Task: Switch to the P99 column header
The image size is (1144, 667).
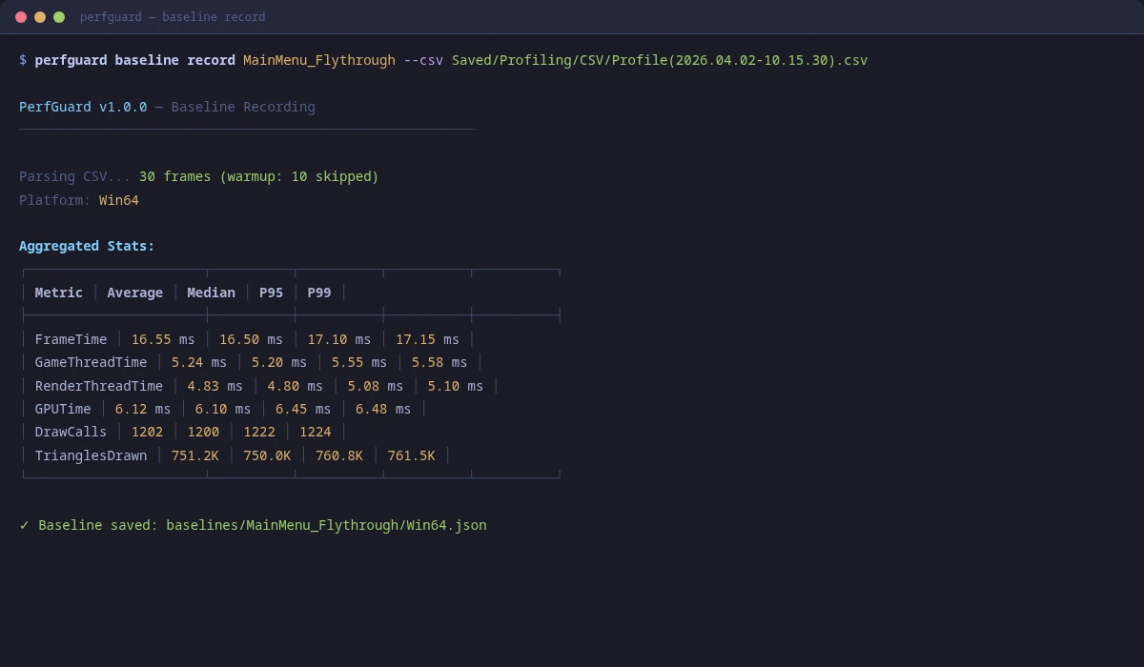Action: click(x=318, y=293)
